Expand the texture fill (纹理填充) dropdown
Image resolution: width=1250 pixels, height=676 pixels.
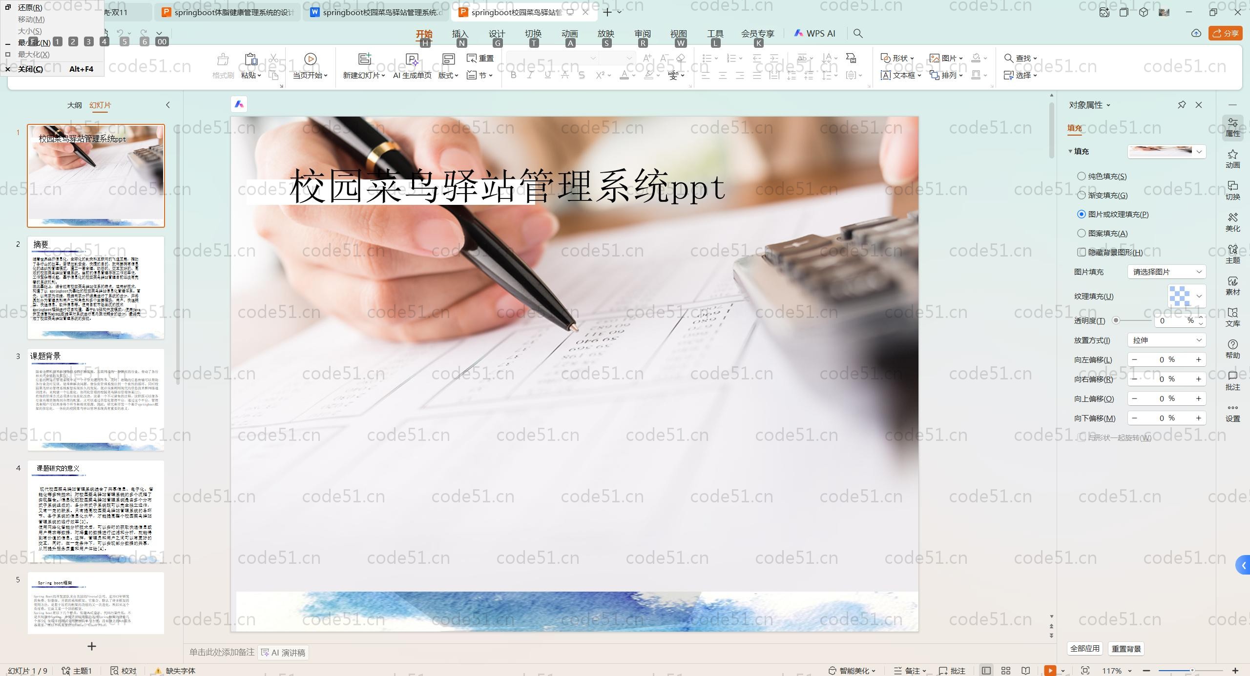point(1199,296)
